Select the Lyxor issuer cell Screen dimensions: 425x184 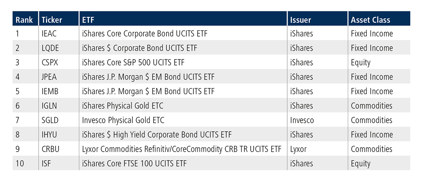[x=298, y=149]
